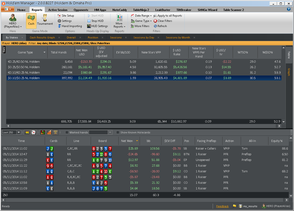
Task: Open the help icon in the ribbon
Action: pos(289,9)
